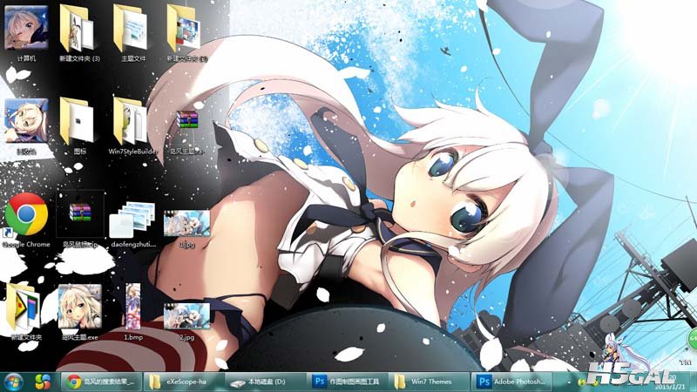697x392 pixels.
Task: Switch to Win7 Themes taskbar window
Action: tap(428, 382)
